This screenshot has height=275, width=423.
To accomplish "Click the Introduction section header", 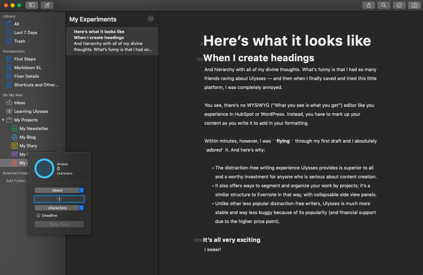I will coord(14,51).
